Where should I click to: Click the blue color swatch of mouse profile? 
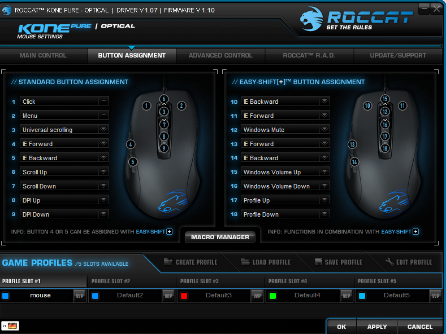6,296
